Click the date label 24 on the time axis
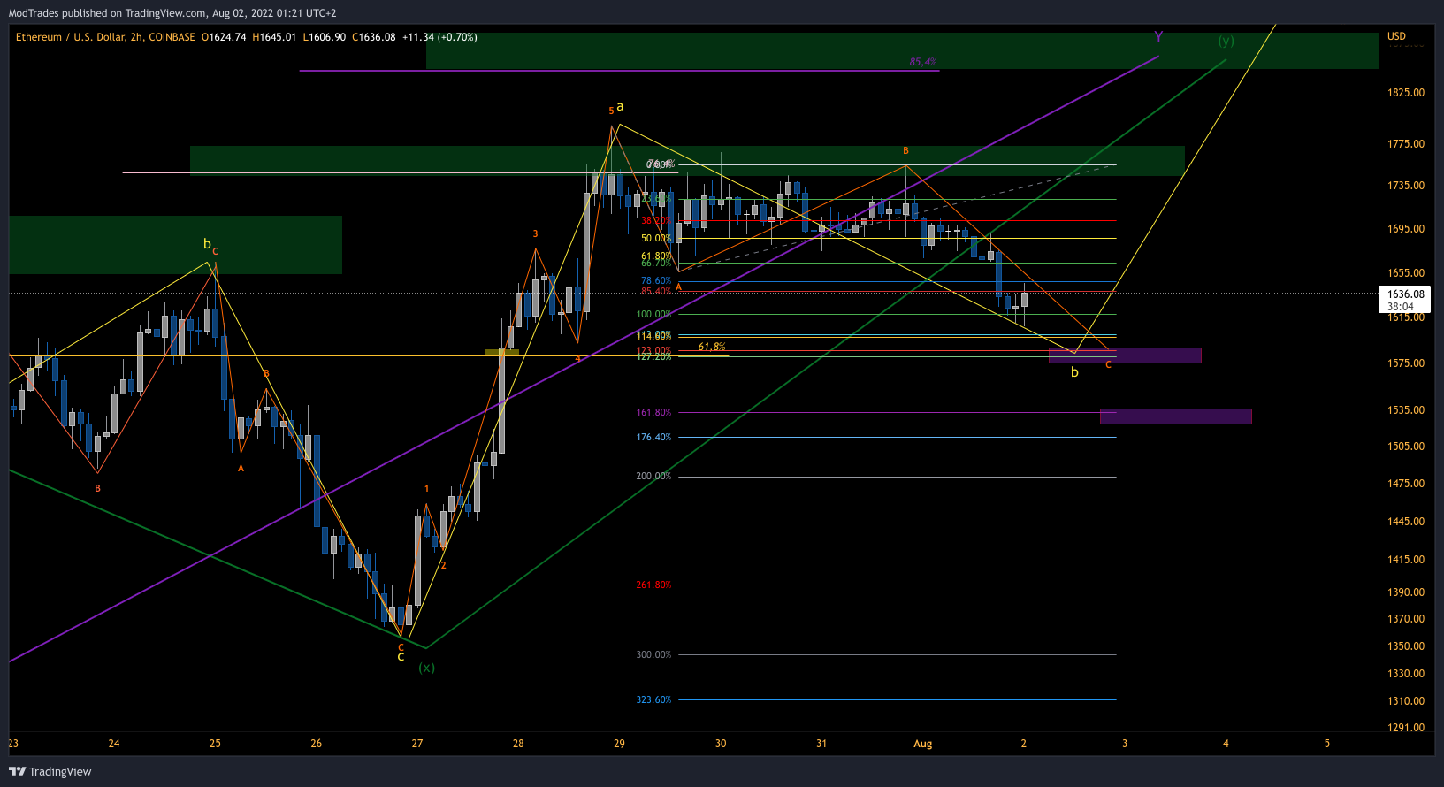The image size is (1444, 787). point(114,744)
